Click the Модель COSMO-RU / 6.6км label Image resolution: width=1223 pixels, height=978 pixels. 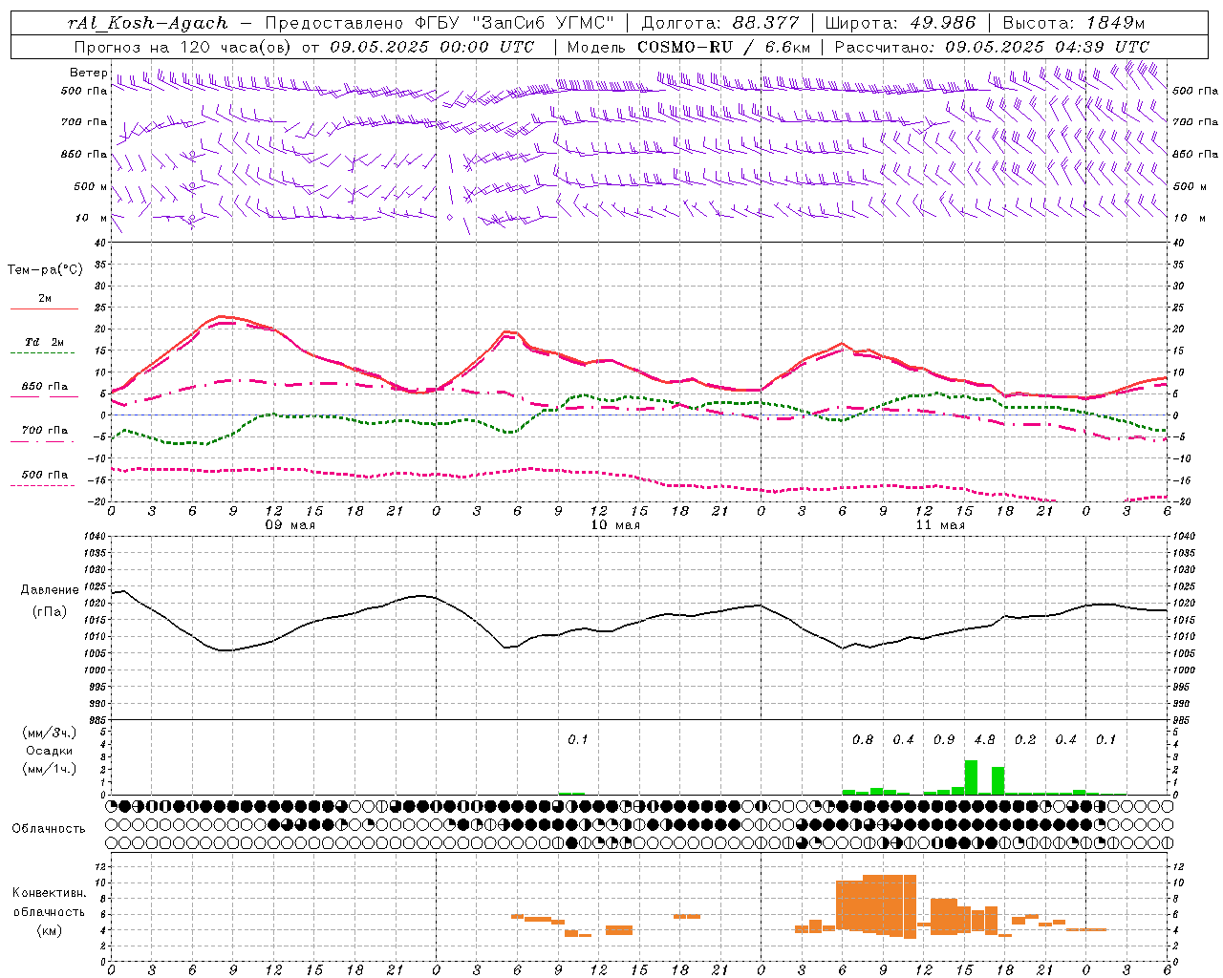689,47
